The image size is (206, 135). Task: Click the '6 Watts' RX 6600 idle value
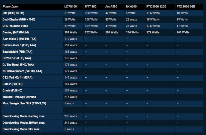(x=131, y=13)
